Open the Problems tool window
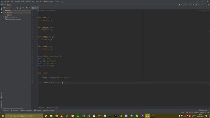The height and width of the screenshot is (118, 210). pos(14,110)
